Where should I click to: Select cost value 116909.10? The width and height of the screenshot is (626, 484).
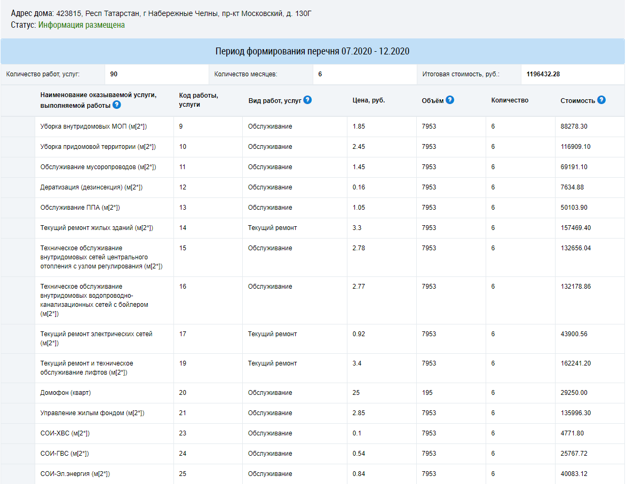[575, 147]
